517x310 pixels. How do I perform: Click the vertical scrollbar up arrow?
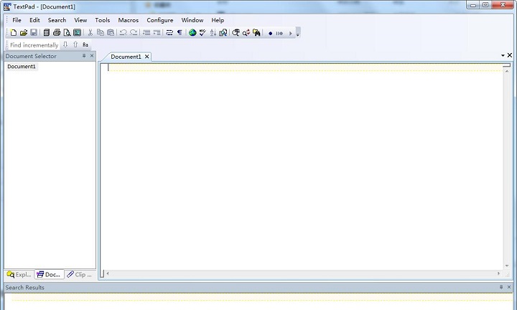click(507, 71)
